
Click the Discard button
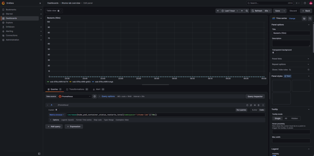pyautogui.click(x=293, y=11)
